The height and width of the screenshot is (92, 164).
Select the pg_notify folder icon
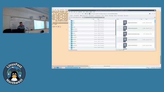click(72, 39)
